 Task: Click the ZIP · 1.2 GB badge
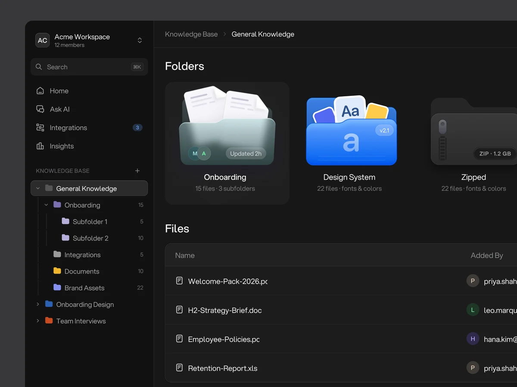(495, 154)
